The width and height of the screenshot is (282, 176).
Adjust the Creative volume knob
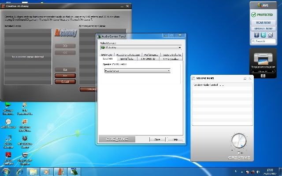[239, 141]
